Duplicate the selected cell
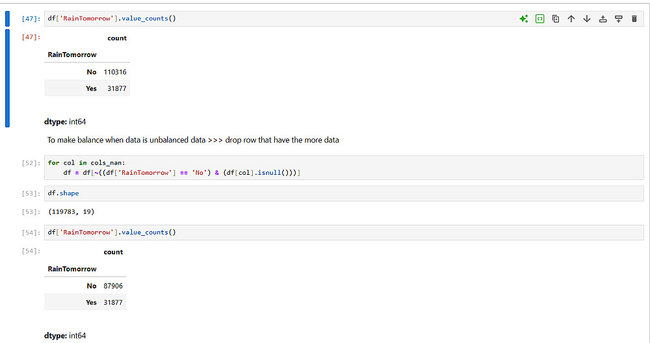This screenshot has width=650, height=343. click(555, 19)
